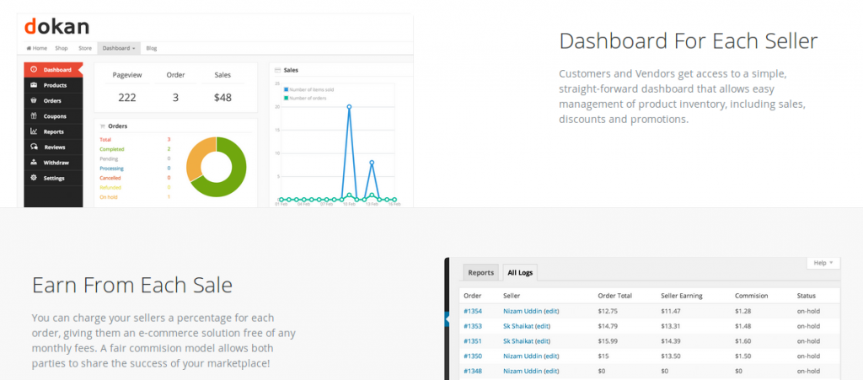
Task: Expand the Dashboard dropdown menu
Action: pyautogui.click(x=119, y=48)
